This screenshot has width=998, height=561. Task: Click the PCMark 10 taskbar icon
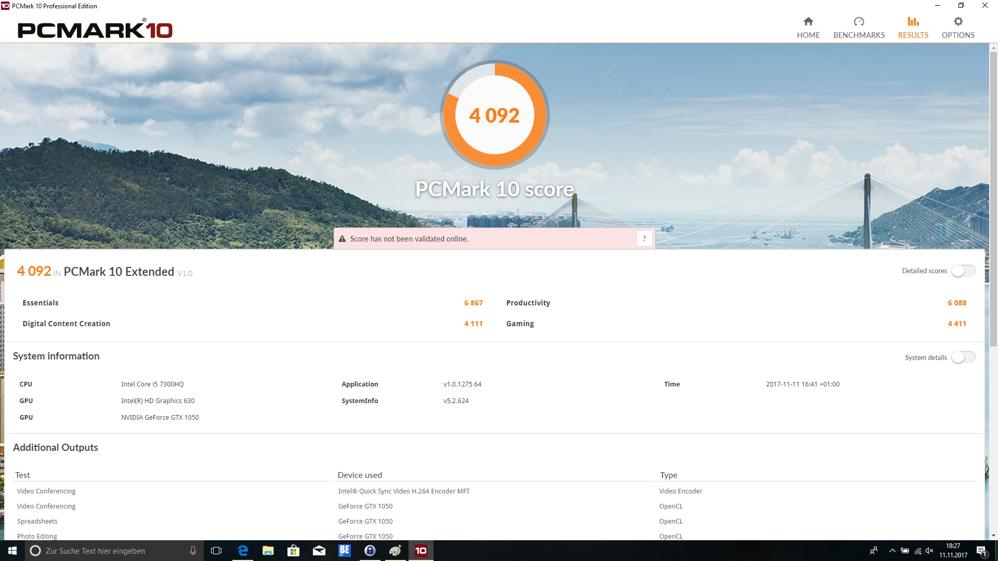[421, 551]
